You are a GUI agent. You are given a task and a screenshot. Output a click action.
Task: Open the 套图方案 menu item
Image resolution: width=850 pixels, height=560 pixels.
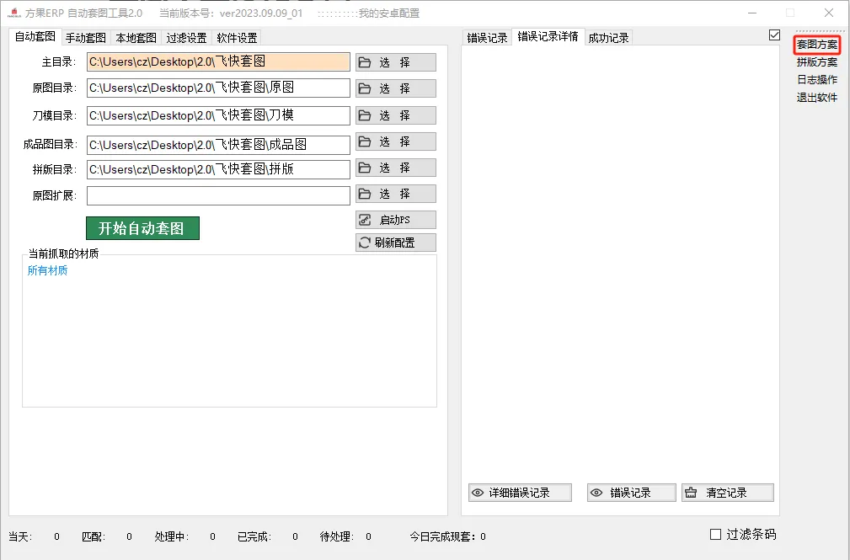point(816,44)
